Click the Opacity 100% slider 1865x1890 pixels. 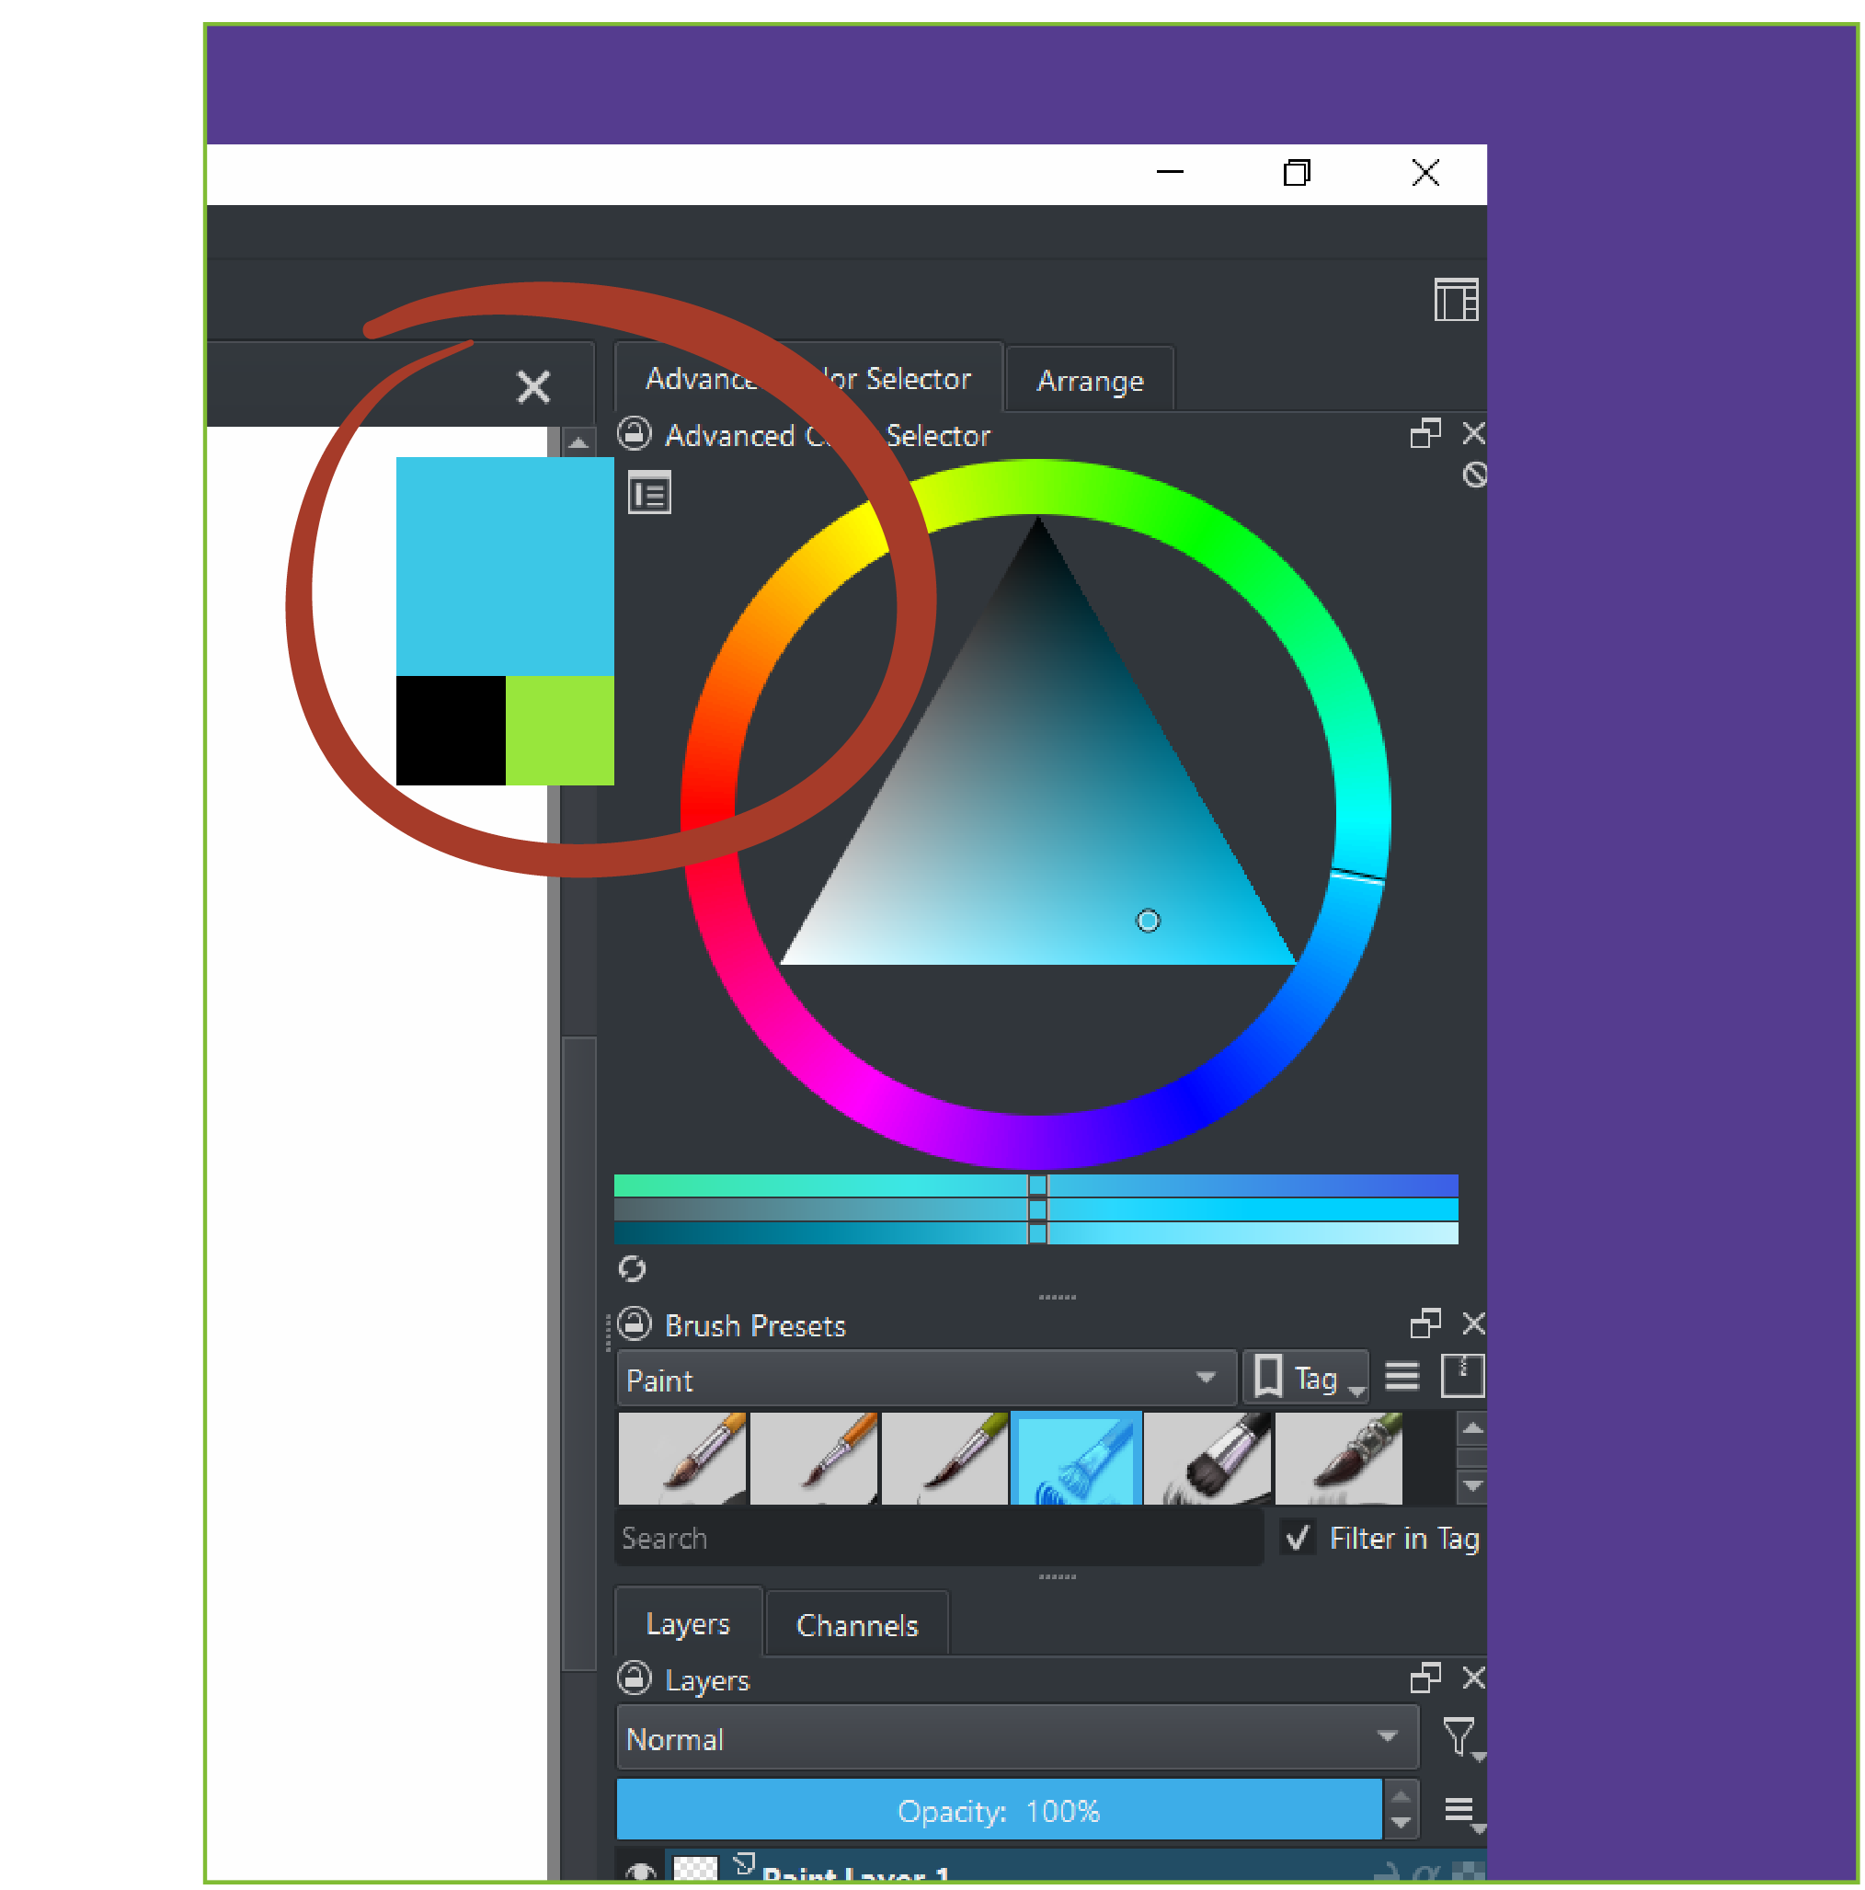coord(998,1811)
